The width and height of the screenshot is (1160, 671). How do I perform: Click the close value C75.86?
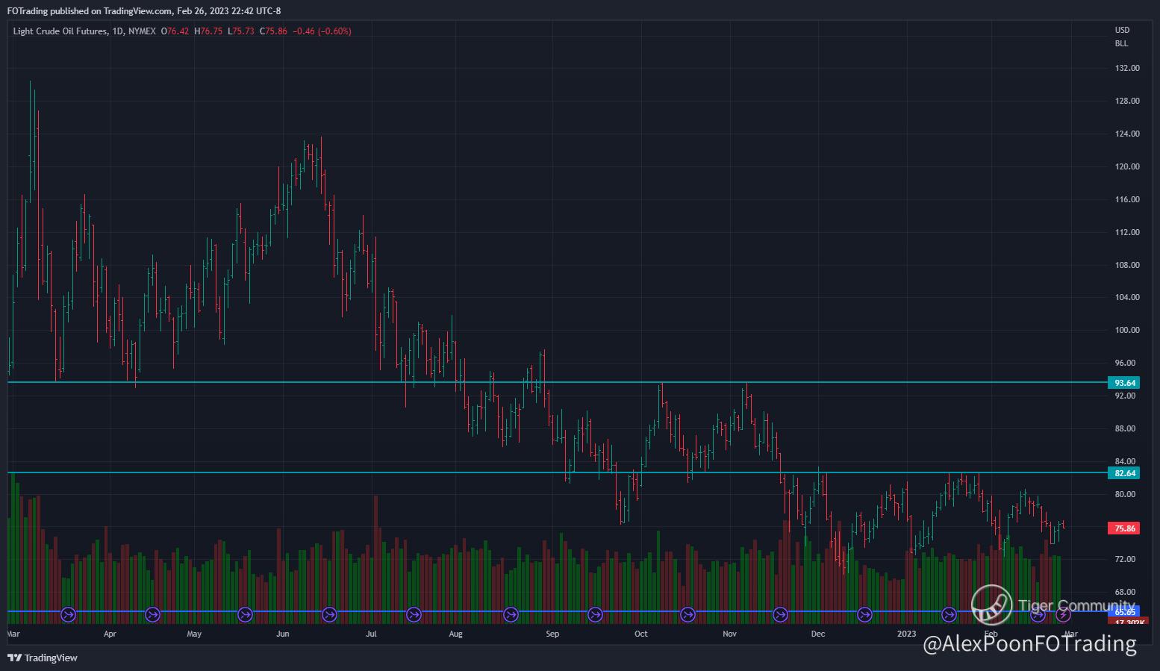(273, 31)
